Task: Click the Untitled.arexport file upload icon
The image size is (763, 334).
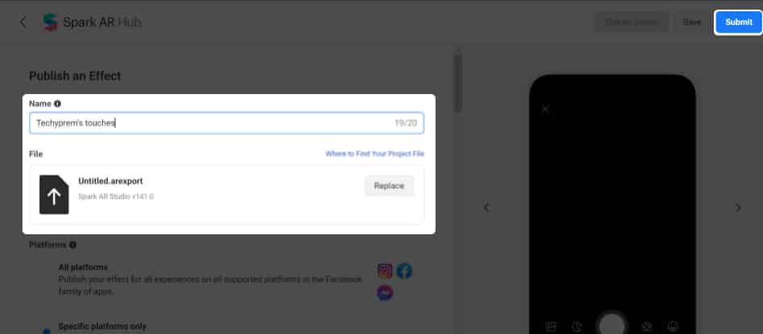Action: coord(54,195)
